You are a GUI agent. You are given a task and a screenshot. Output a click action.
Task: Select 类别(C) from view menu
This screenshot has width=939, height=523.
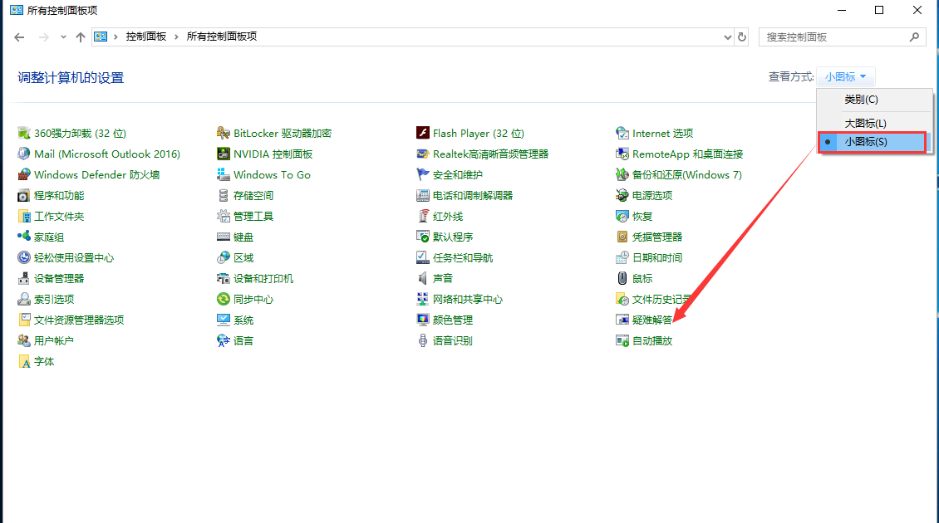pos(874,100)
